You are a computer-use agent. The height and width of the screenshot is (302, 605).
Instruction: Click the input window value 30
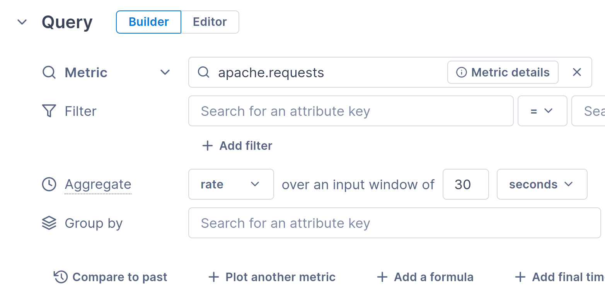click(465, 184)
